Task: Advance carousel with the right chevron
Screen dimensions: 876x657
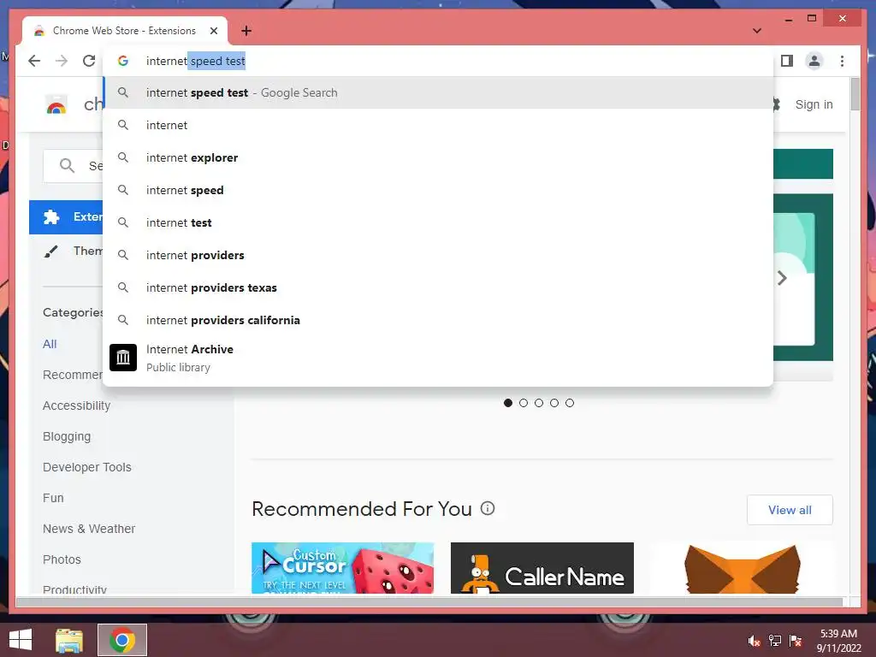Action: pyautogui.click(x=782, y=278)
